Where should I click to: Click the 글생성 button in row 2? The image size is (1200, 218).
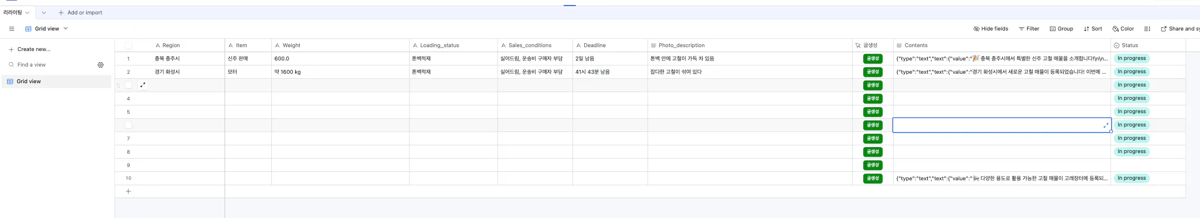(873, 72)
